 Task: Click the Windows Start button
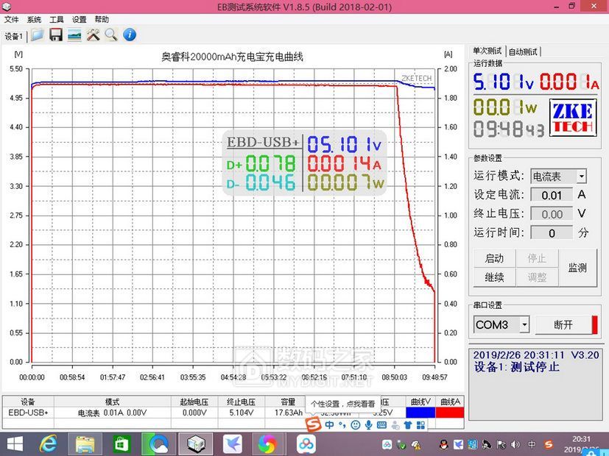point(13,443)
